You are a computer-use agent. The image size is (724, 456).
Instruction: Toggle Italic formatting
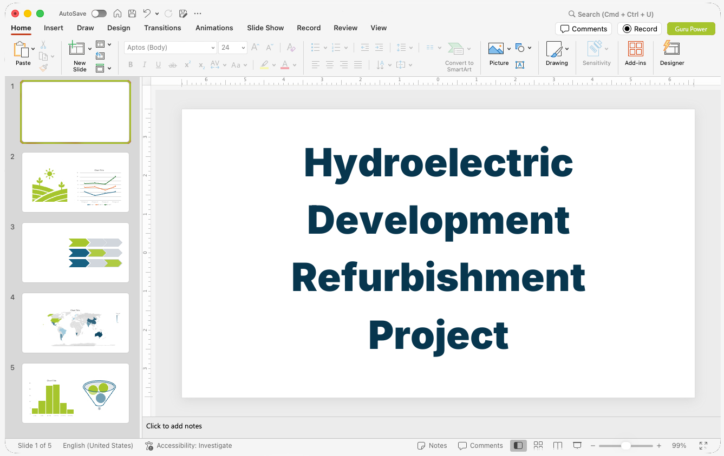point(145,65)
